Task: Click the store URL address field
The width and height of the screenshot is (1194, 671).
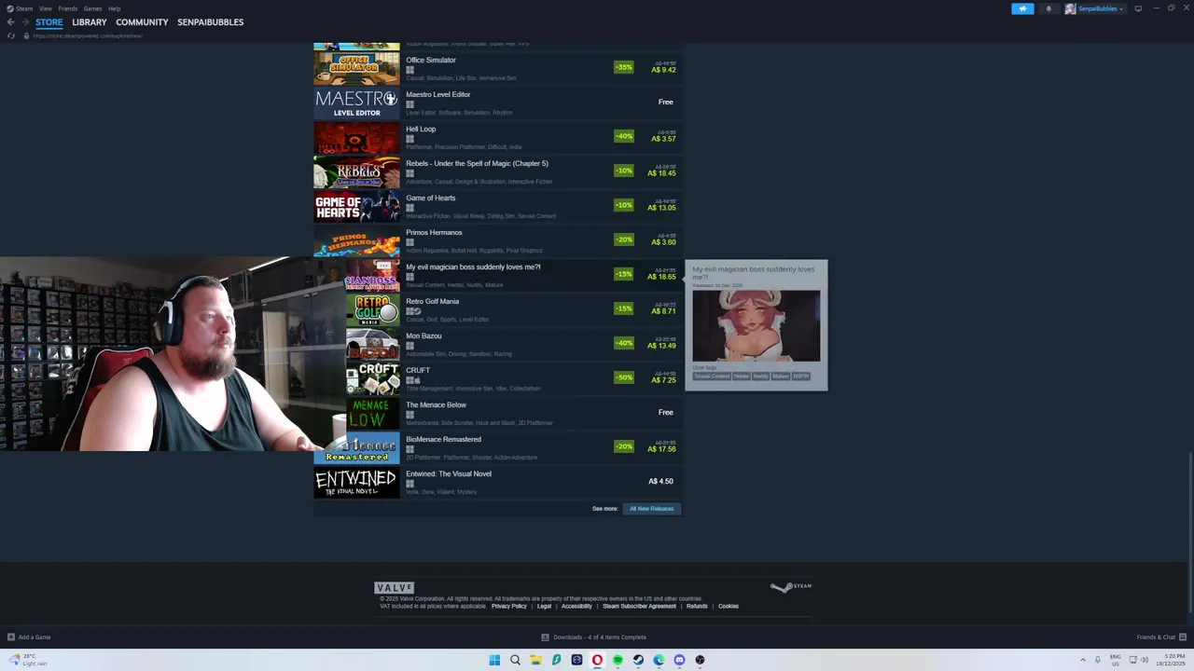Action: 87,35
